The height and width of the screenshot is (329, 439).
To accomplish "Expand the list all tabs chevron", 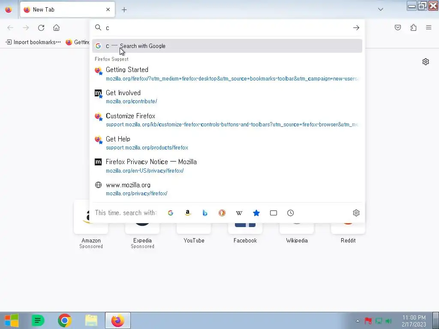I will pyautogui.click(x=381, y=9).
